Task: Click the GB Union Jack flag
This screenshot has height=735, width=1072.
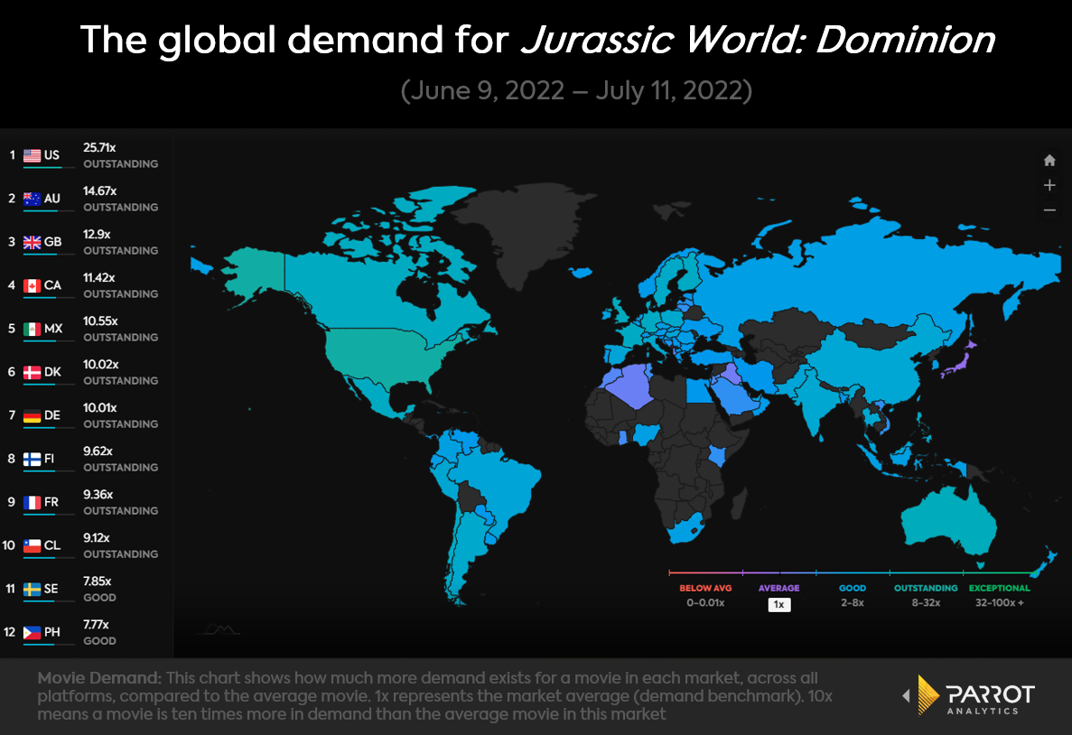Action: coord(33,242)
